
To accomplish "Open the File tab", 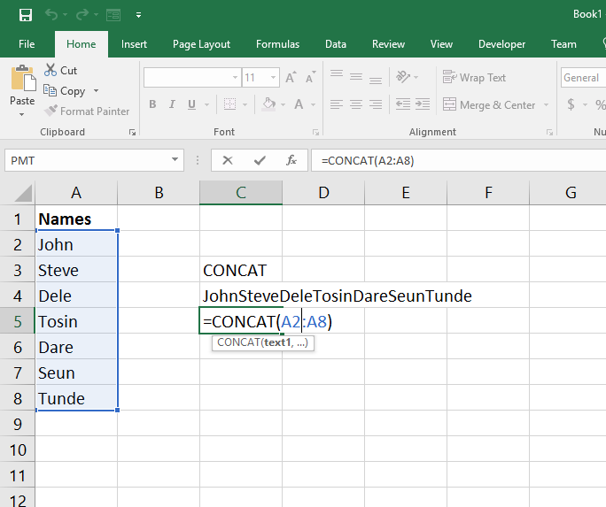I will coord(27,44).
